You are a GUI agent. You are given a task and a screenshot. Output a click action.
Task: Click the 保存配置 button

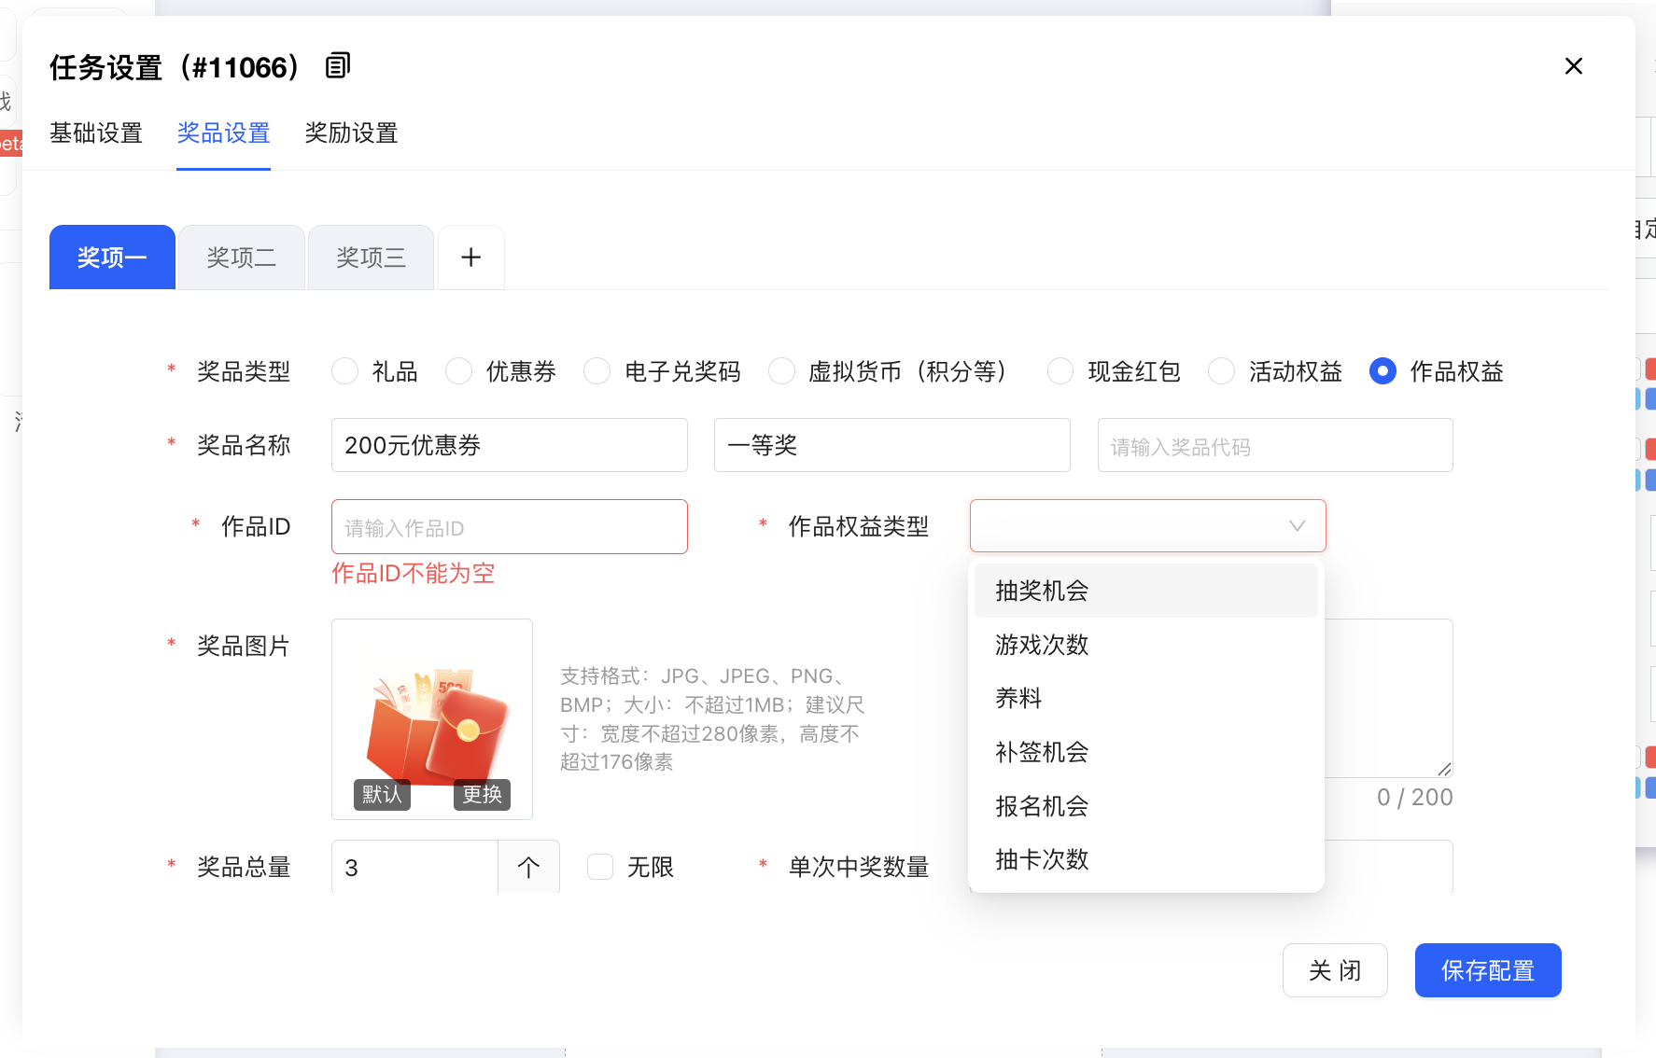click(1487, 970)
